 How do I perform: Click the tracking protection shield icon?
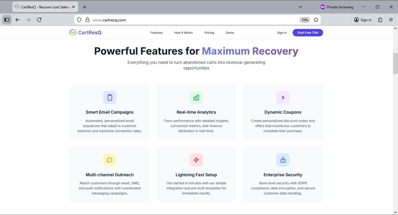(x=79, y=20)
